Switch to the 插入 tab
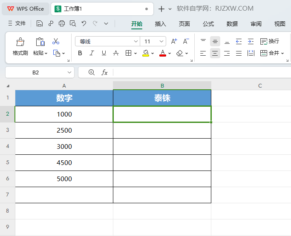 [161, 24]
